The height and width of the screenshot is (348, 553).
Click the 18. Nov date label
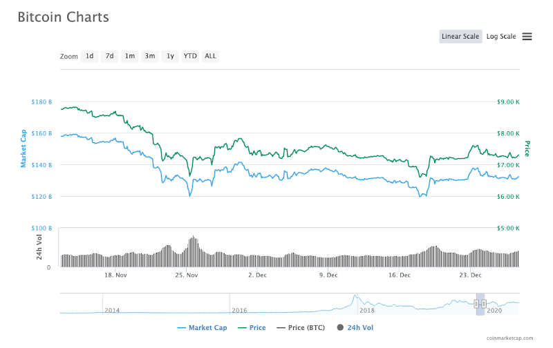coord(115,275)
